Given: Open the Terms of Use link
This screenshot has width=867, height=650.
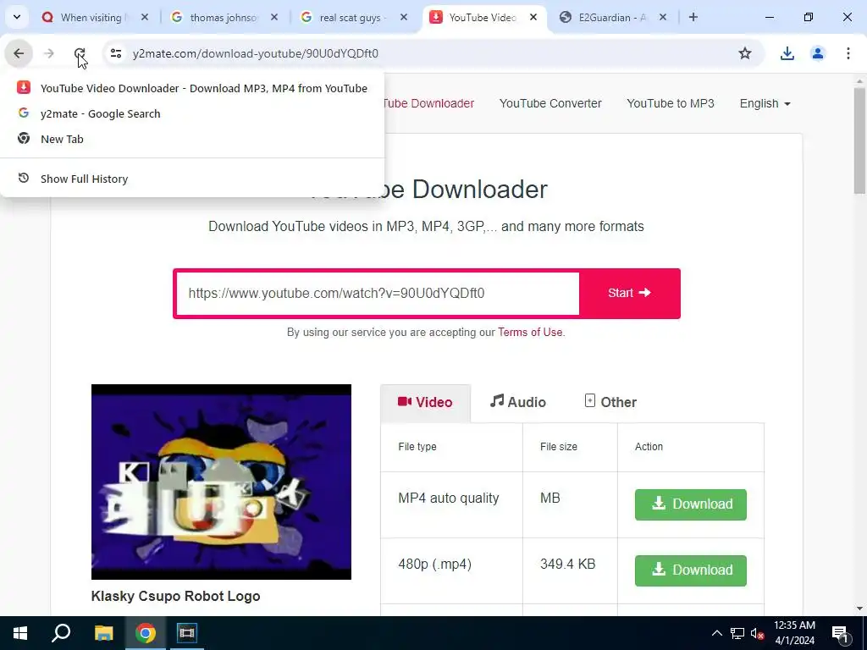Looking at the screenshot, I should (x=530, y=332).
